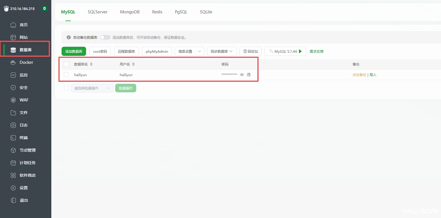
Task: Click the Docker whale icon in sidebar
Action: point(13,62)
